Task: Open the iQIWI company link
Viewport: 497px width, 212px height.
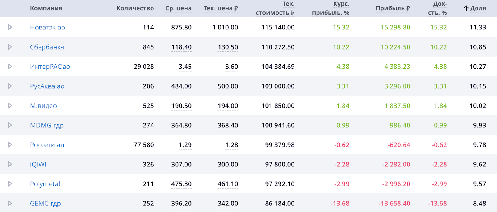Action: (x=38, y=165)
